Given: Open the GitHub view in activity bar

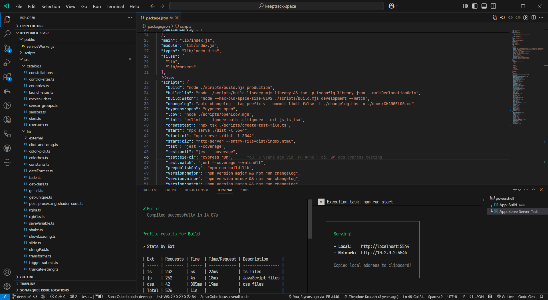Looking at the screenshot, I should (7, 148).
